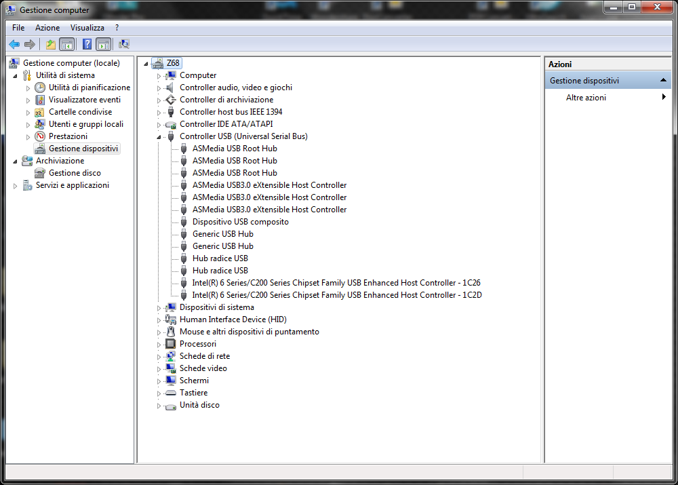This screenshot has height=485, width=678.
Task: Collapse the Z68 root node
Action: [146, 64]
